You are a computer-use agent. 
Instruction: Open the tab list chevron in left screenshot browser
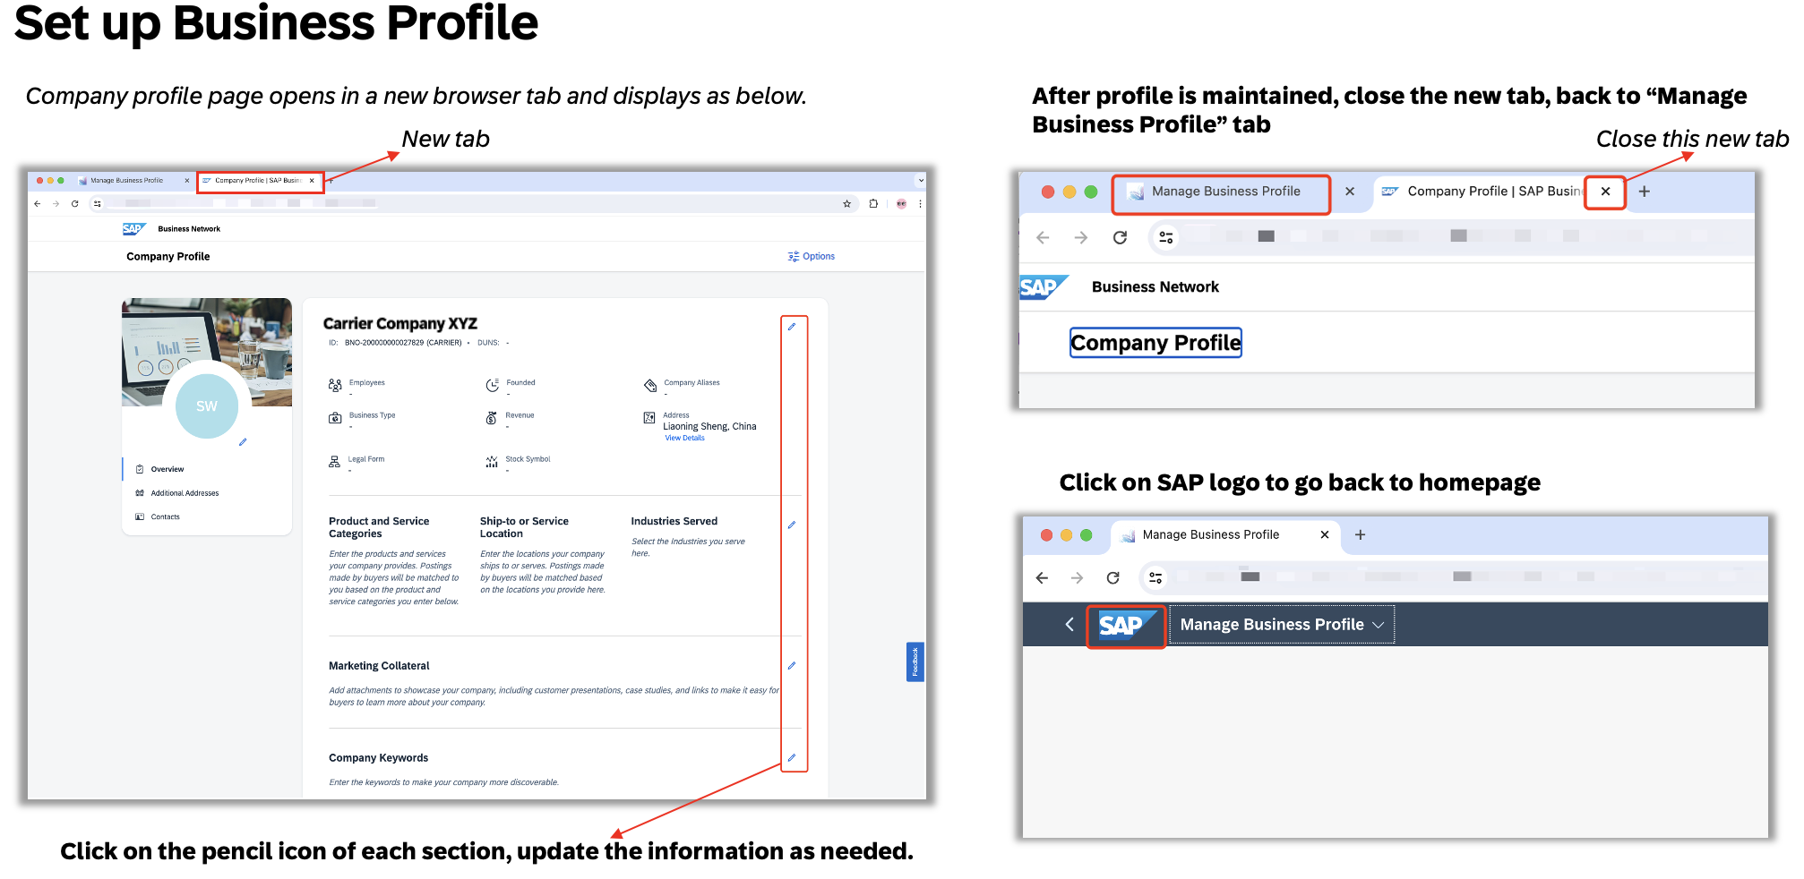920,181
